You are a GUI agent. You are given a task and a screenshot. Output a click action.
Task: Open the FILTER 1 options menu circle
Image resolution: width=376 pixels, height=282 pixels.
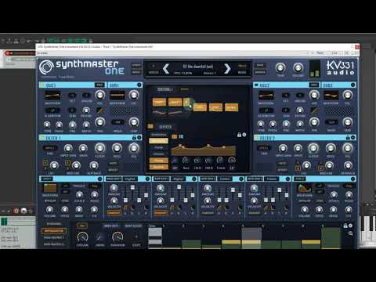point(139,137)
